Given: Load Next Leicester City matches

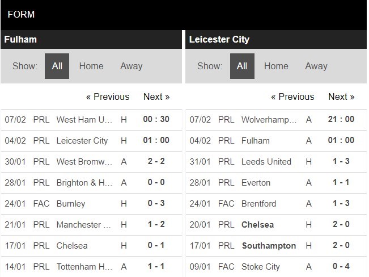Looking at the screenshot, I should tap(341, 96).
